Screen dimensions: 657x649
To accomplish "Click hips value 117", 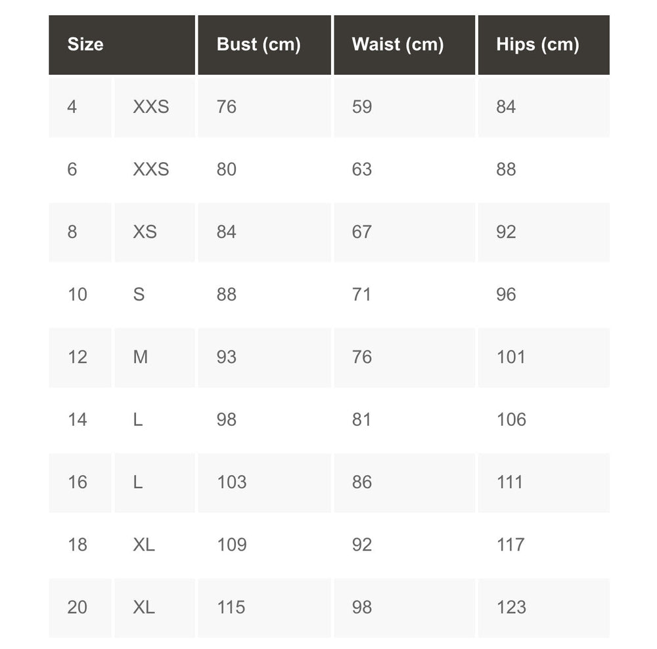I will pyautogui.click(x=510, y=545).
